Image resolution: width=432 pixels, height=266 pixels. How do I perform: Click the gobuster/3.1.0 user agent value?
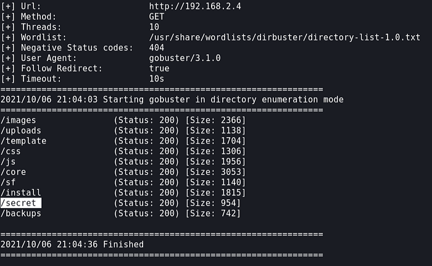[185, 58]
